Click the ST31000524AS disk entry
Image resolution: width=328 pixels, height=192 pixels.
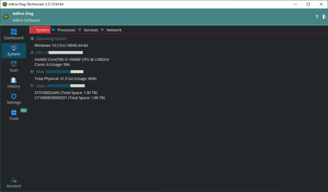[70, 93]
